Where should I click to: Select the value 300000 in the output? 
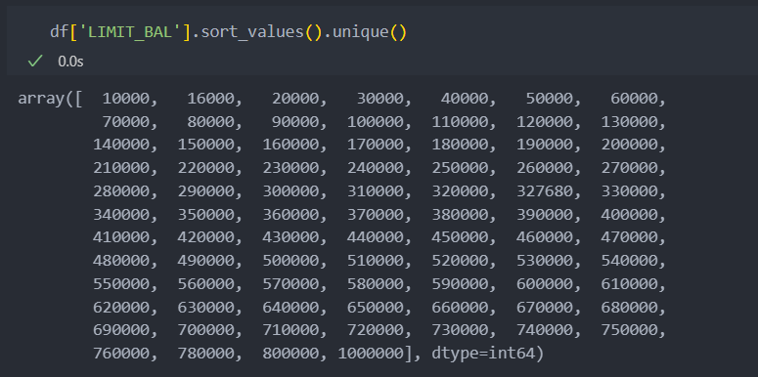[291, 191]
